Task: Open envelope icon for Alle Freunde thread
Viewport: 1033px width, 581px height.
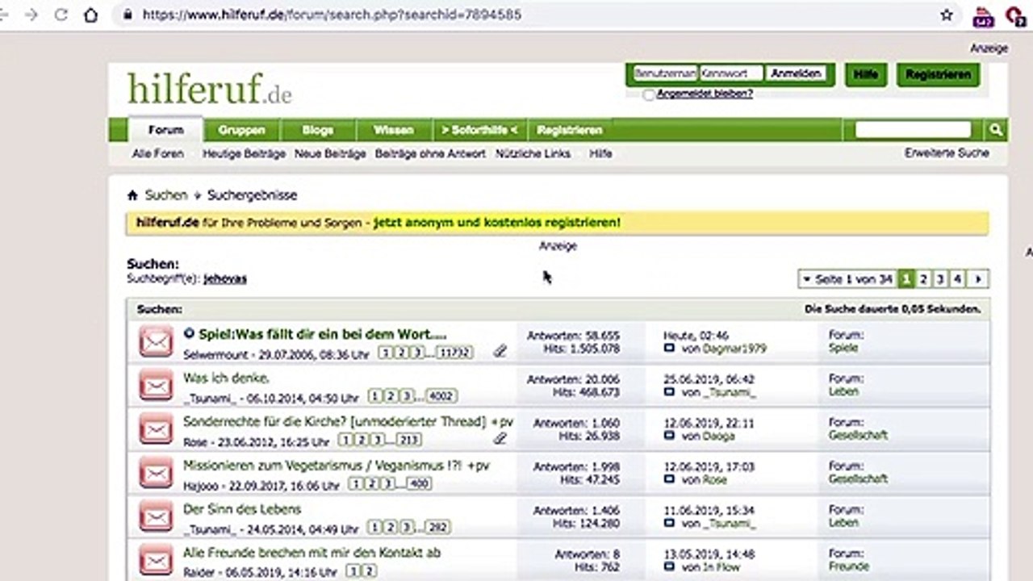Action: pos(156,559)
